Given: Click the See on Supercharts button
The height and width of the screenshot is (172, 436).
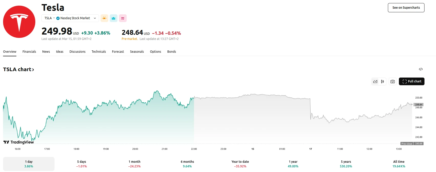Looking at the screenshot, I should pyautogui.click(x=406, y=8).
